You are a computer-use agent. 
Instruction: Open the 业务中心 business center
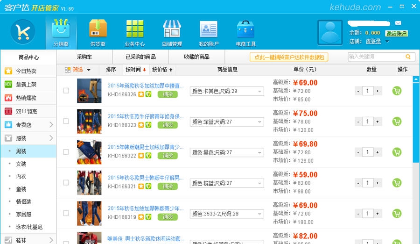pyautogui.click(x=135, y=32)
